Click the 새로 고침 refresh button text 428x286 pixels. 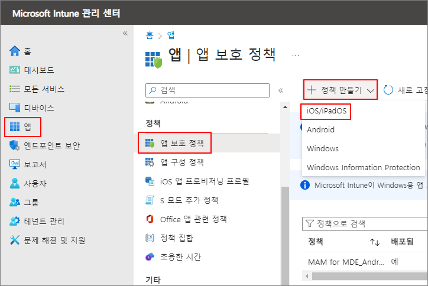click(412, 90)
